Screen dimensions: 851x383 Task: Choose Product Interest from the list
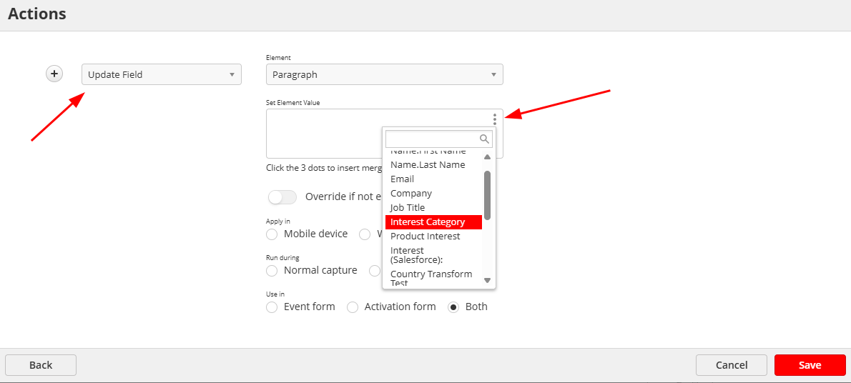[x=433, y=236]
